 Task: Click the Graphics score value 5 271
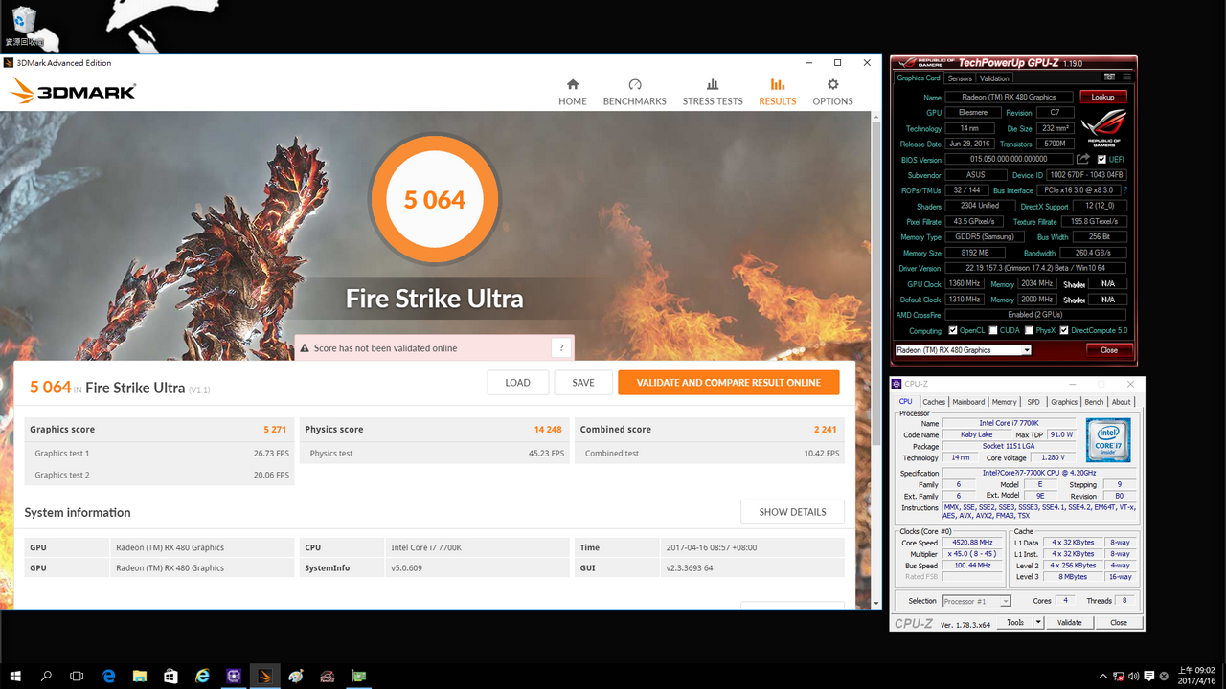(275, 429)
